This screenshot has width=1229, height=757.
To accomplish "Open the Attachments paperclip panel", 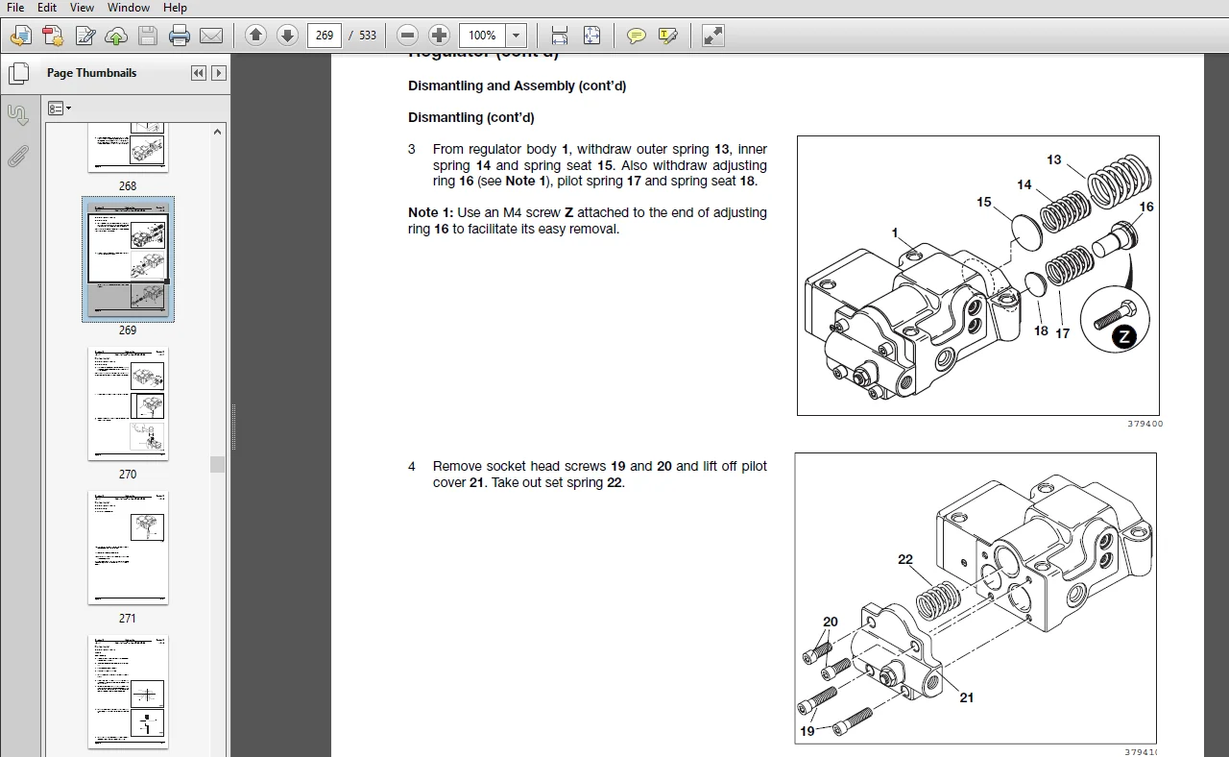I will 18,157.
